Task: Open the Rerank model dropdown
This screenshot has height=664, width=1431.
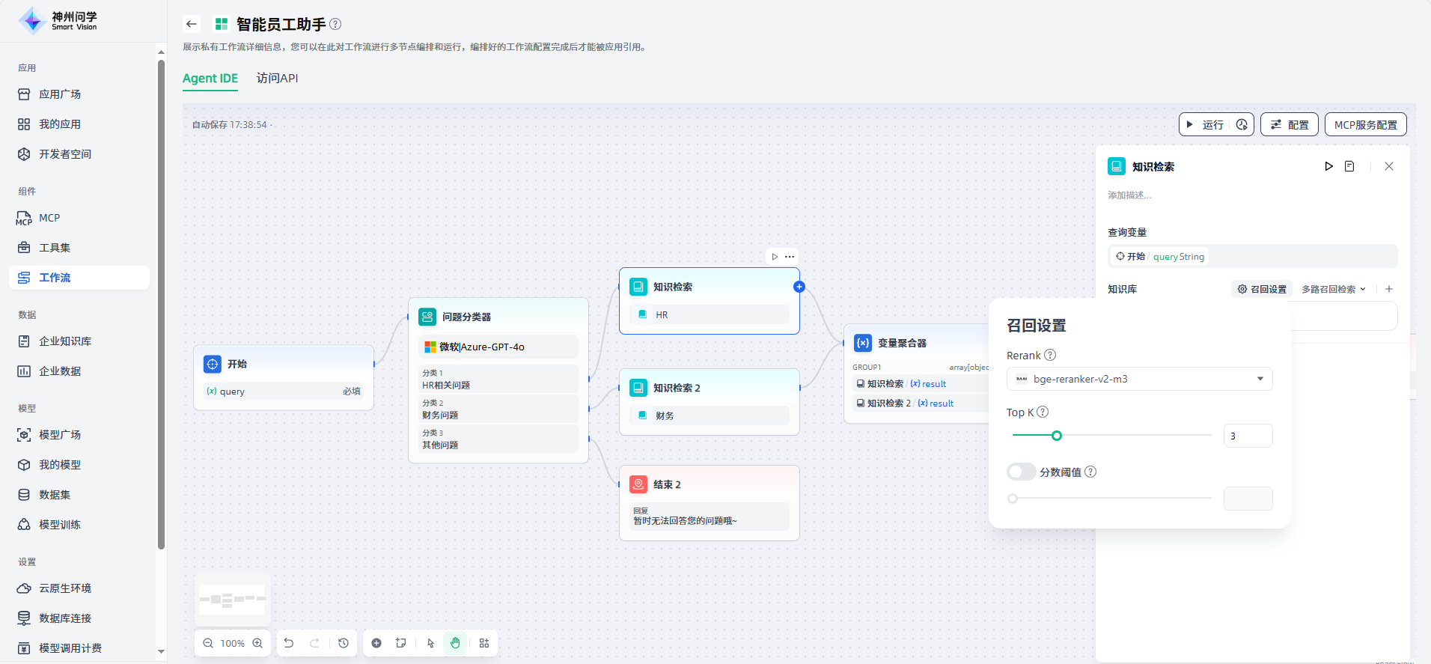Action: coord(1138,379)
